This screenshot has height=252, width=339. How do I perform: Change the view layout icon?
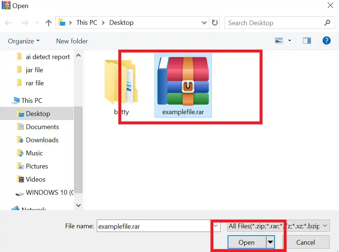tap(279, 40)
